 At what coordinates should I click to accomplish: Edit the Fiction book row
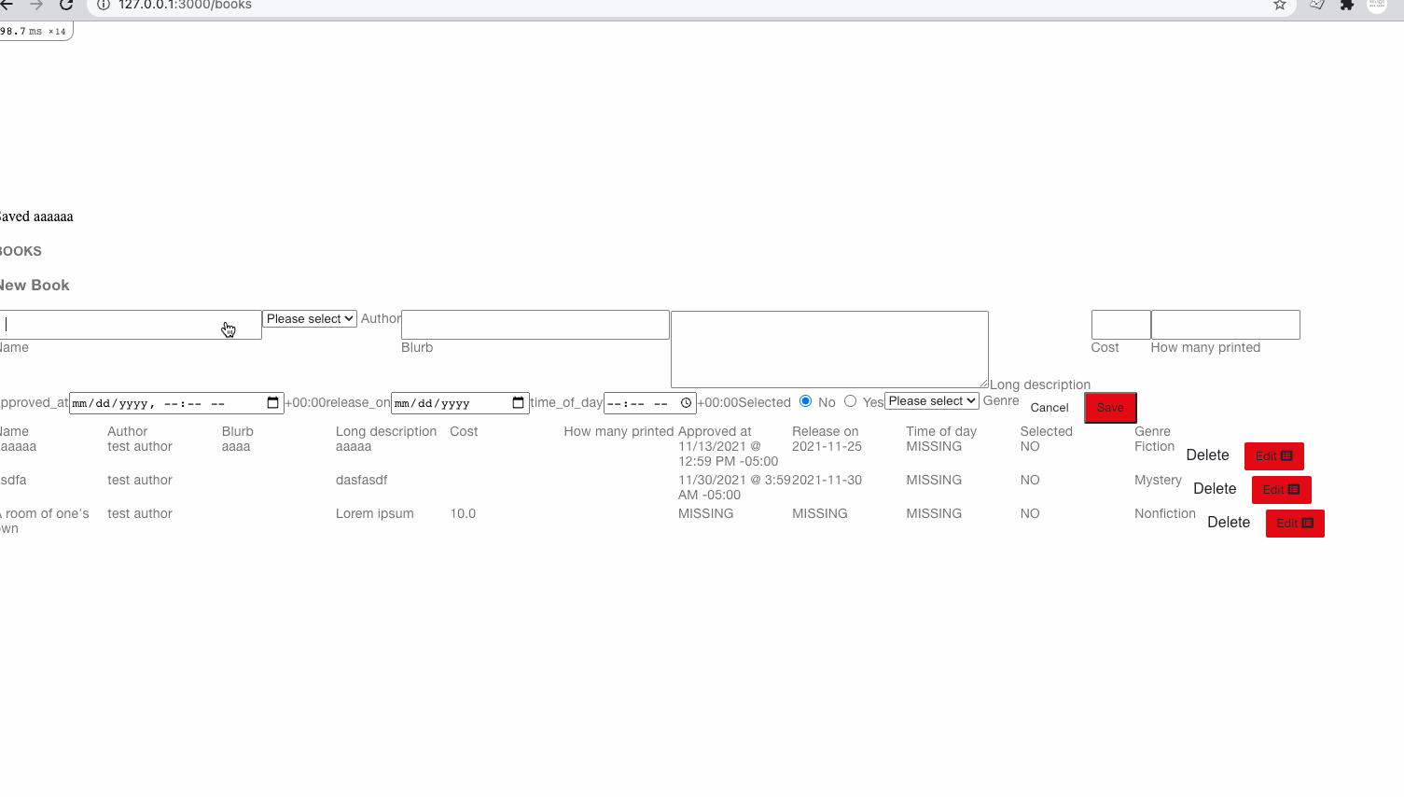[x=1273, y=456]
